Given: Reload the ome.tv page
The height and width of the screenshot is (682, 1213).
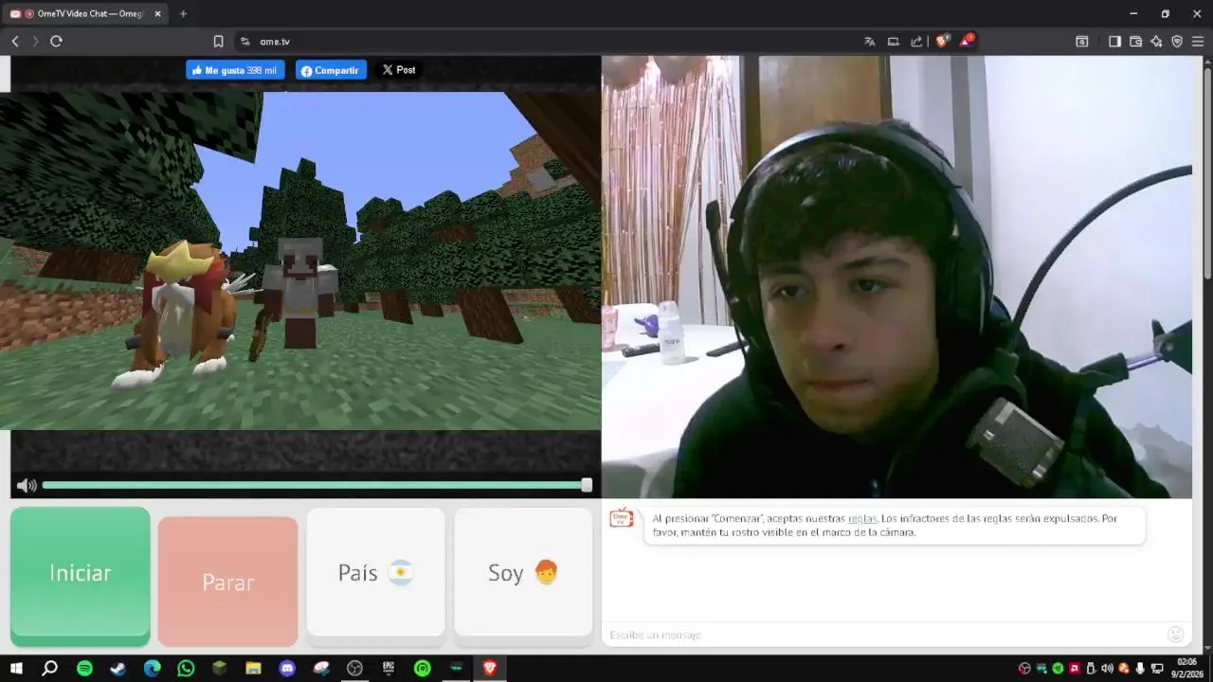Looking at the screenshot, I should point(56,42).
